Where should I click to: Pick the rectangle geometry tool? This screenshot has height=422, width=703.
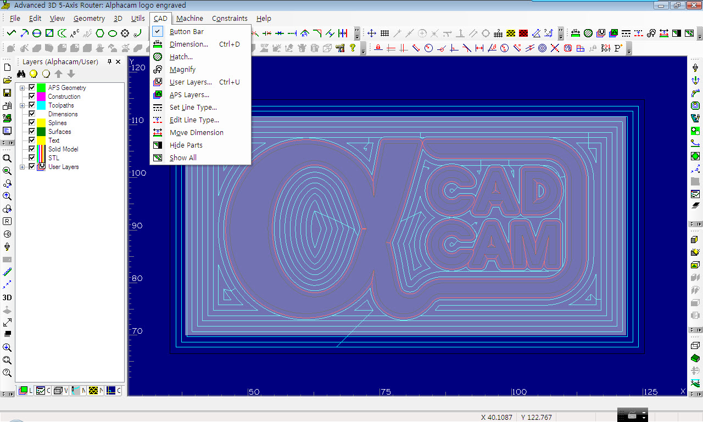coord(49,33)
